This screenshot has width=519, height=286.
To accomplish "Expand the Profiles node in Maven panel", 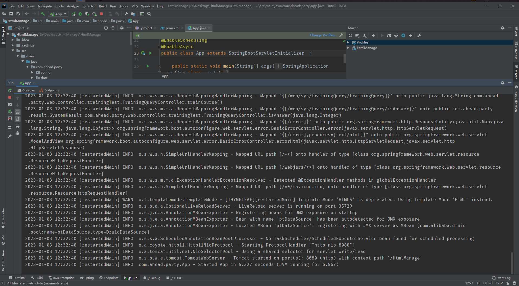I will click(349, 42).
